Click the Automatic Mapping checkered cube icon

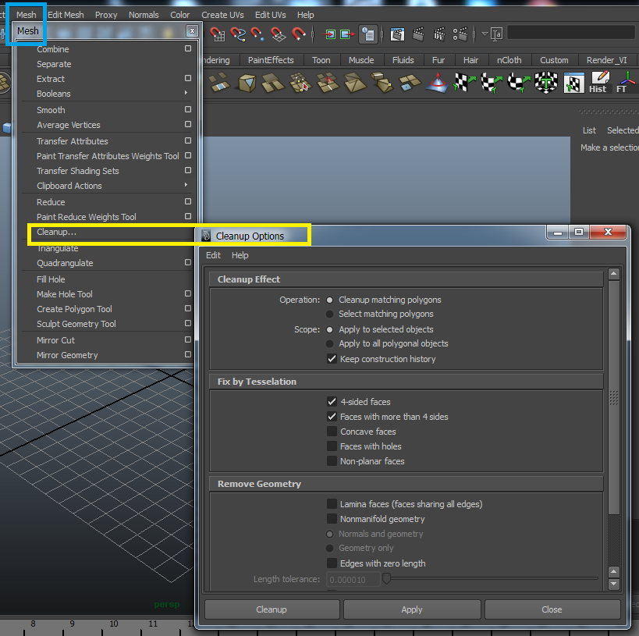click(546, 82)
